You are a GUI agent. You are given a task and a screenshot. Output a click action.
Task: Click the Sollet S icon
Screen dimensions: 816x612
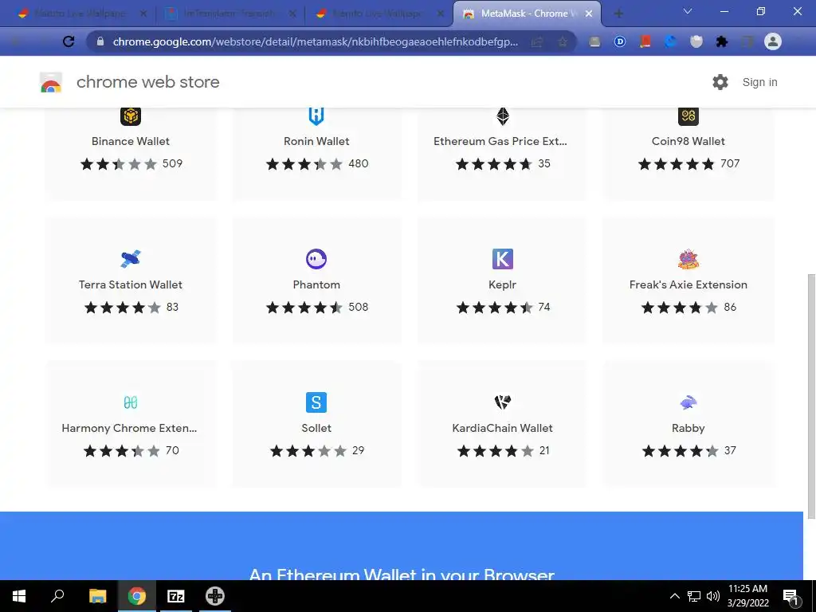click(x=316, y=402)
